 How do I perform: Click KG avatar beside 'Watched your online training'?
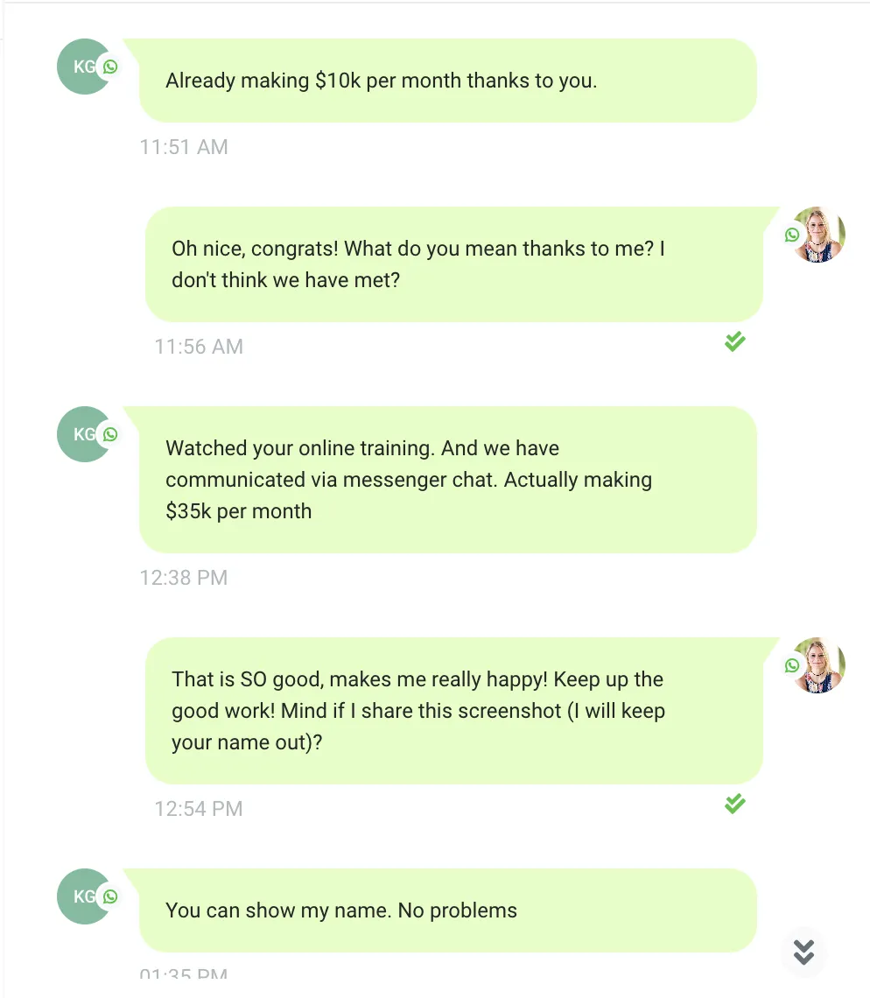coord(80,434)
